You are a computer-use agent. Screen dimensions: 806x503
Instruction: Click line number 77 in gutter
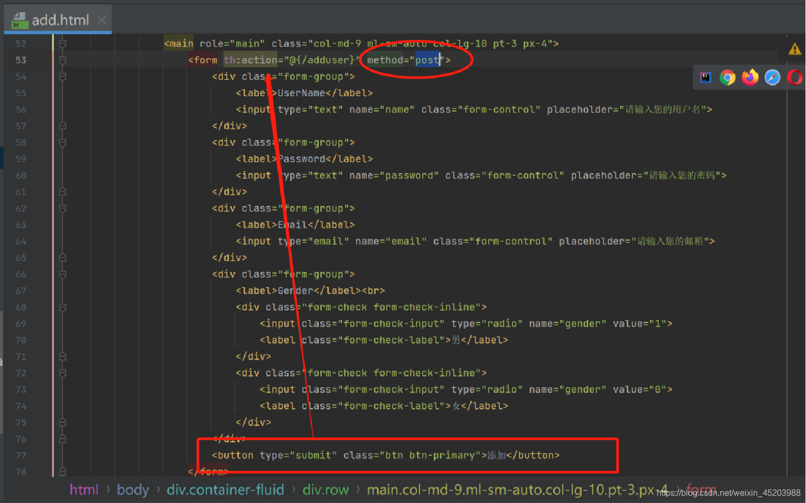pyautogui.click(x=21, y=455)
